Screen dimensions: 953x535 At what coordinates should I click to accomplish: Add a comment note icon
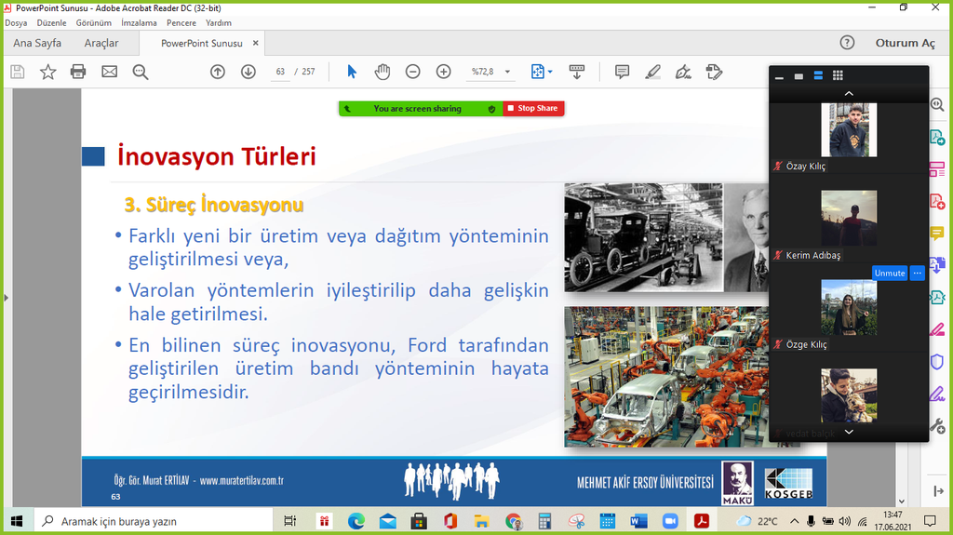pyautogui.click(x=622, y=72)
